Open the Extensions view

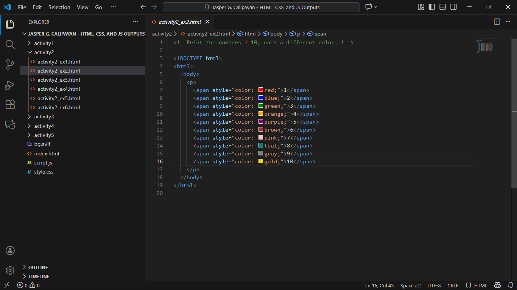(10, 105)
